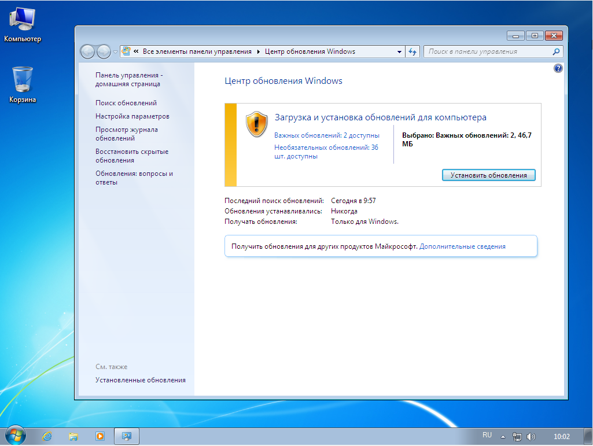The width and height of the screenshot is (593, 446).
Task: Open Необязательных обновлений: 36 шт. доступны
Action: coord(326,152)
